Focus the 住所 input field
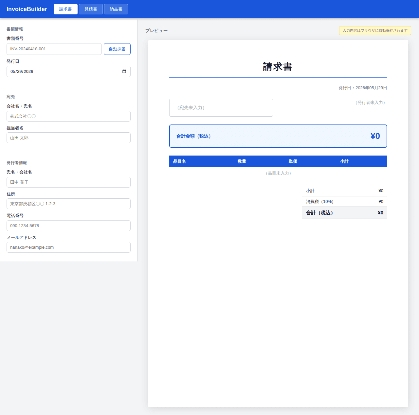Image resolution: width=419 pixels, height=415 pixels. coord(68,204)
